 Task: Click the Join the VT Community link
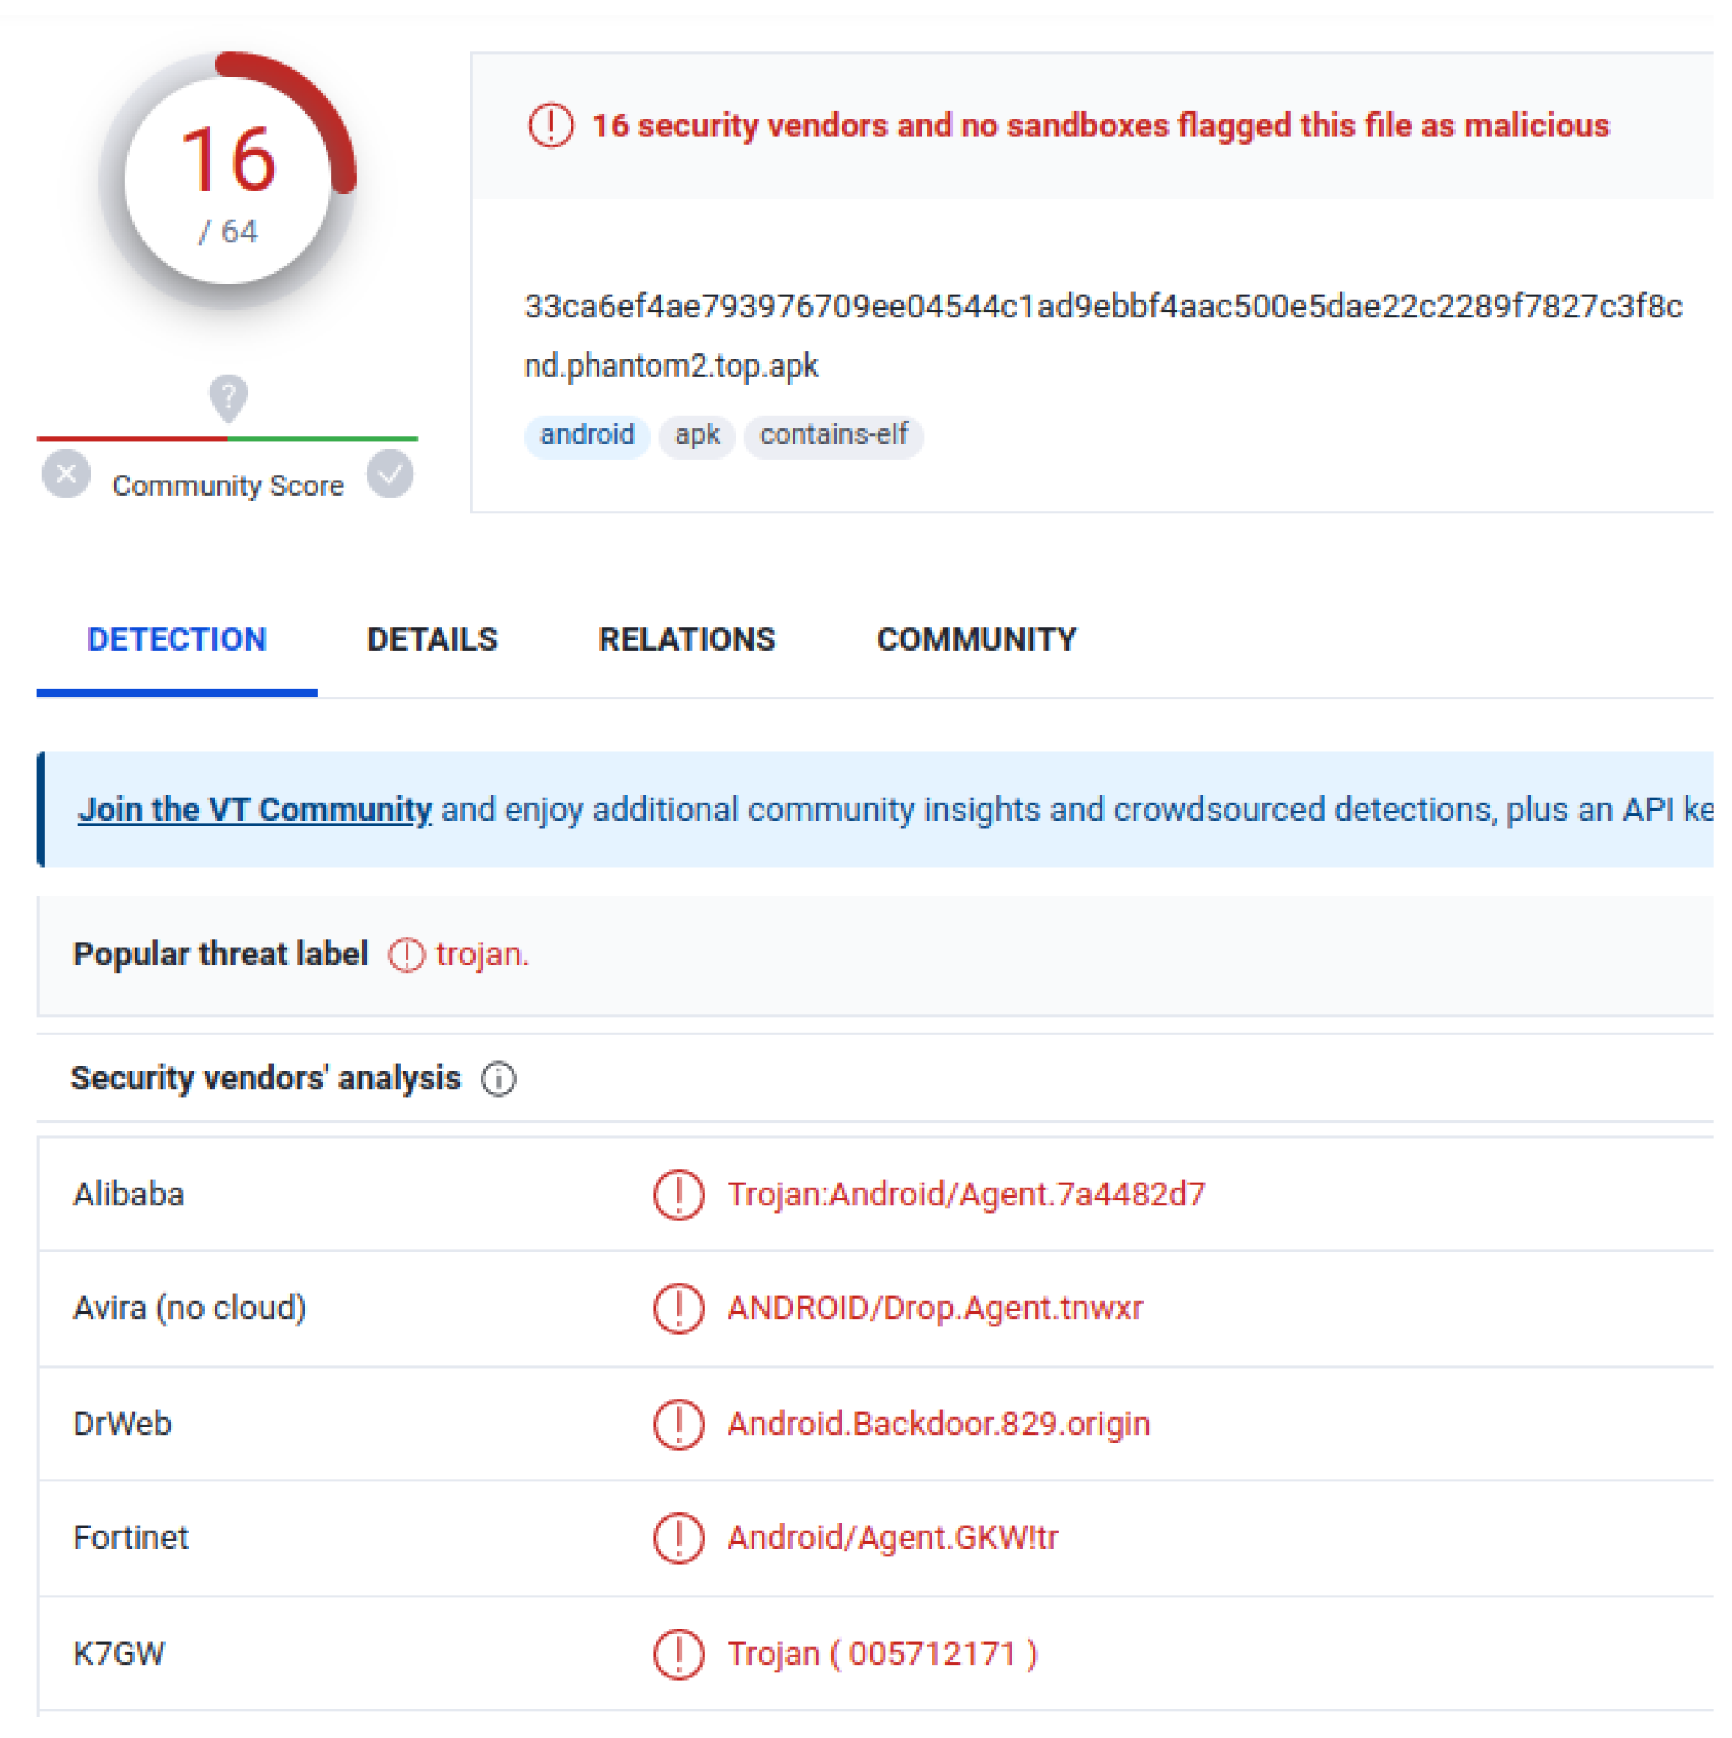click(255, 810)
